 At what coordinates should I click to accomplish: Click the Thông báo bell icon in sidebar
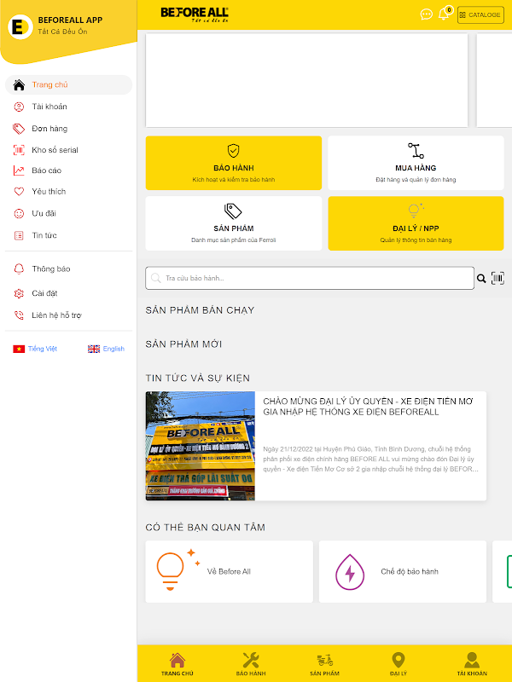[19, 269]
